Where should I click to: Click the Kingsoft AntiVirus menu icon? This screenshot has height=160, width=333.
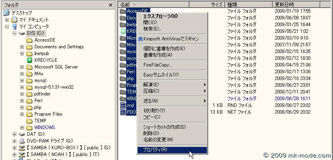pyautogui.click(x=140, y=39)
